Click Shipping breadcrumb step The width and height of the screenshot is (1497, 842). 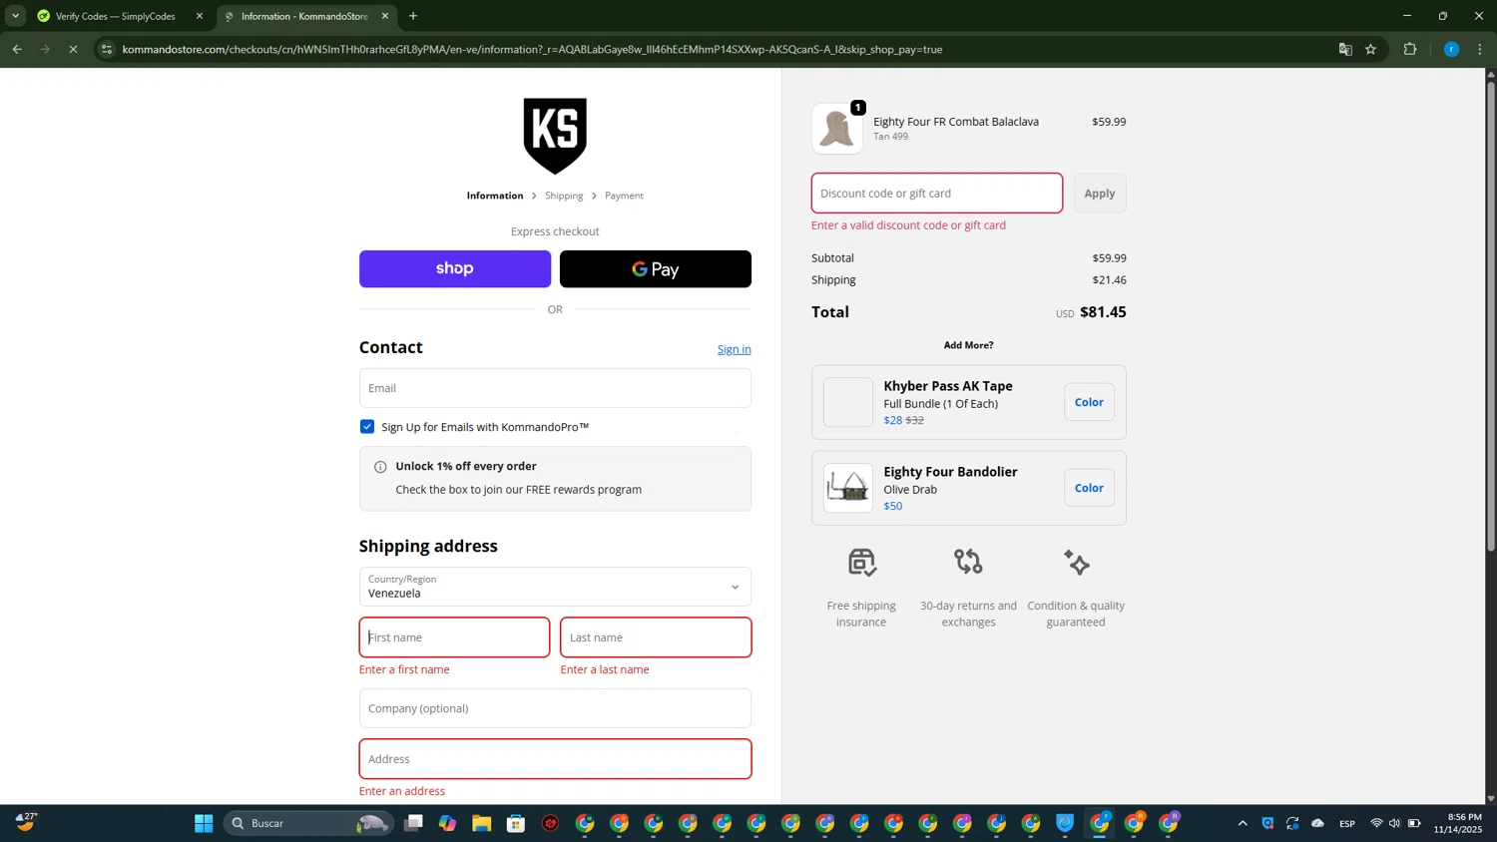coord(564,196)
